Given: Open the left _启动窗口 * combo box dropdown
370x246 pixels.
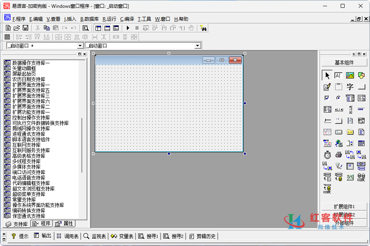Looking at the screenshot, I should (80, 46).
